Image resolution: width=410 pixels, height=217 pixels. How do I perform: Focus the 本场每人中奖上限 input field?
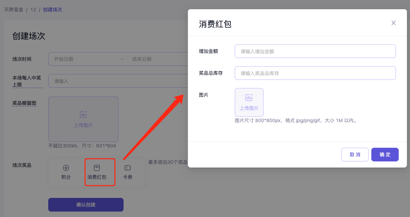(116, 81)
